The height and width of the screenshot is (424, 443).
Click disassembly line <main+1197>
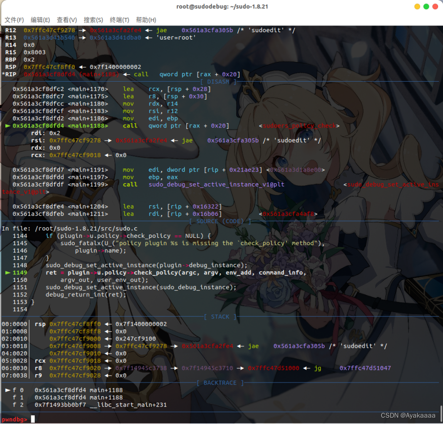pyautogui.click(x=95, y=177)
